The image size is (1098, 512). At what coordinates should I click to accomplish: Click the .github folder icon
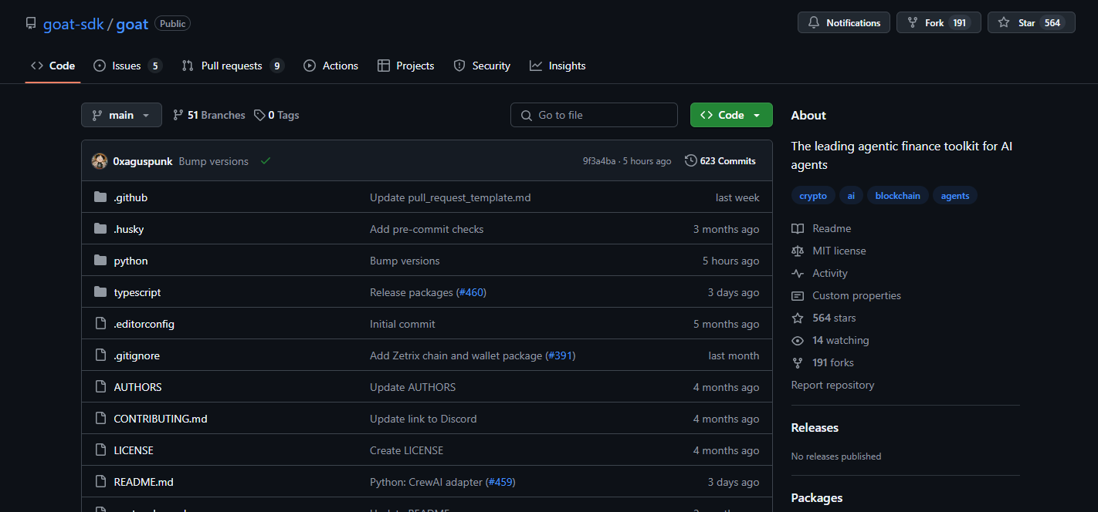pyautogui.click(x=100, y=197)
